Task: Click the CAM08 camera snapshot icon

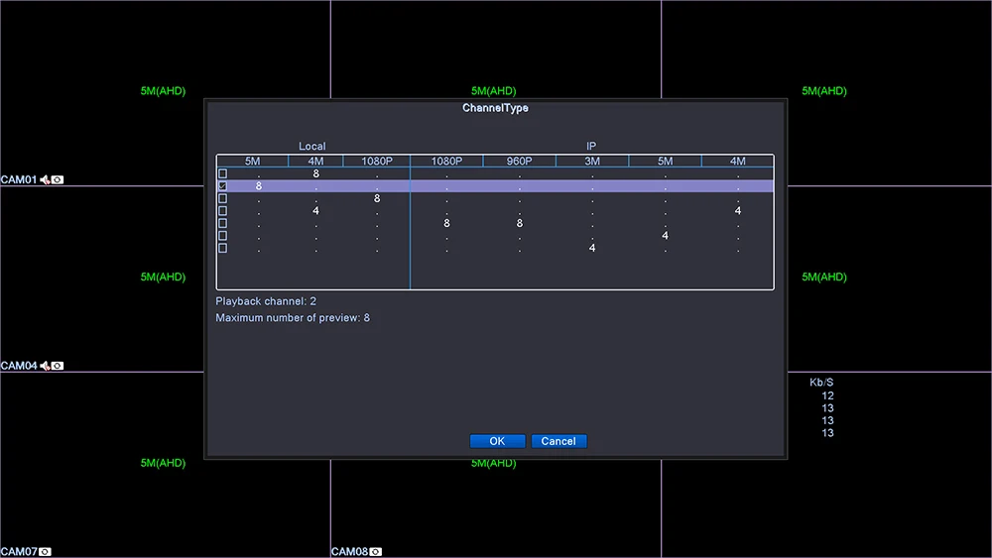Action: tap(376, 552)
